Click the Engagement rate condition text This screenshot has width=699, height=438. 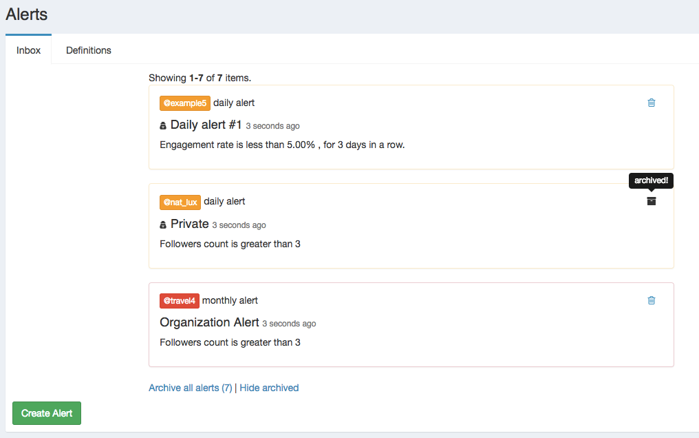tap(282, 145)
